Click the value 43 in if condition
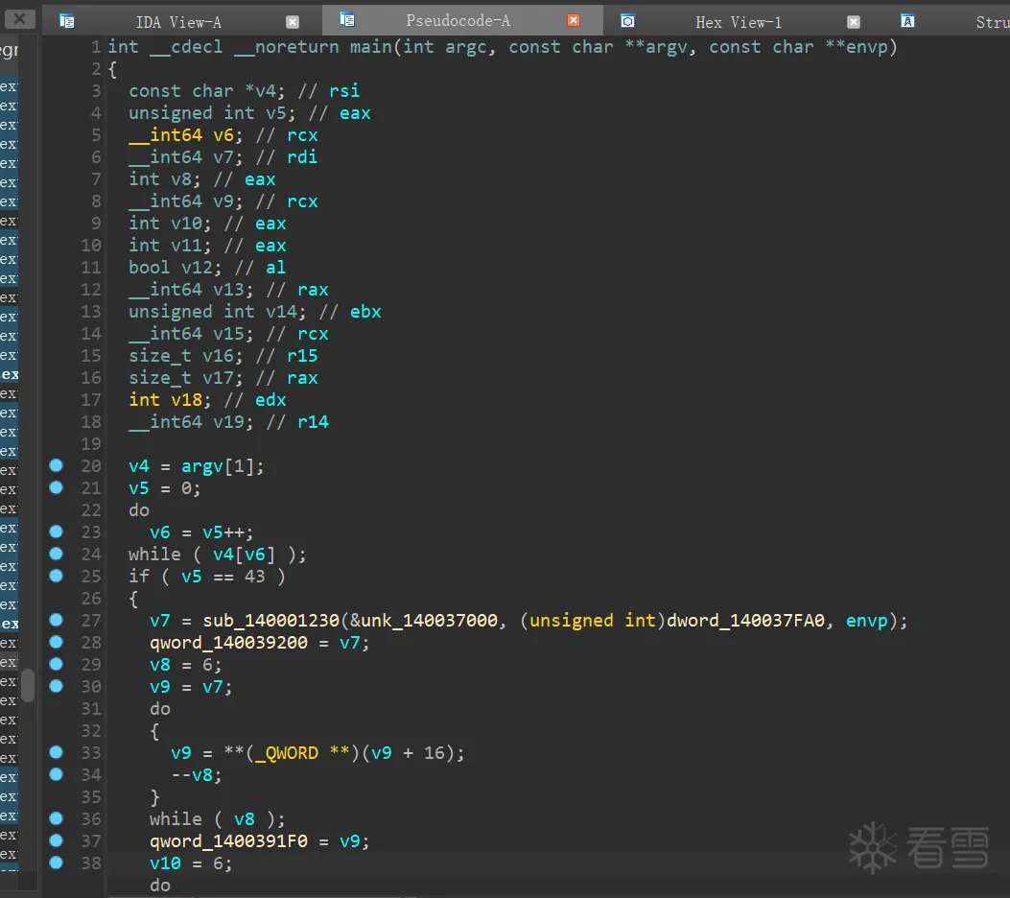The width and height of the screenshot is (1010, 898). [254, 576]
